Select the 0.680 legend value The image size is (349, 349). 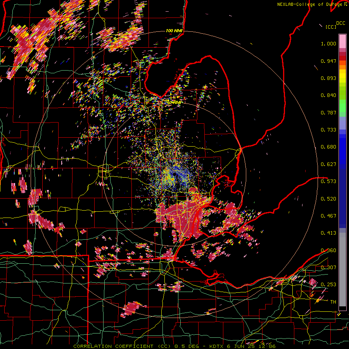point(328,147)
